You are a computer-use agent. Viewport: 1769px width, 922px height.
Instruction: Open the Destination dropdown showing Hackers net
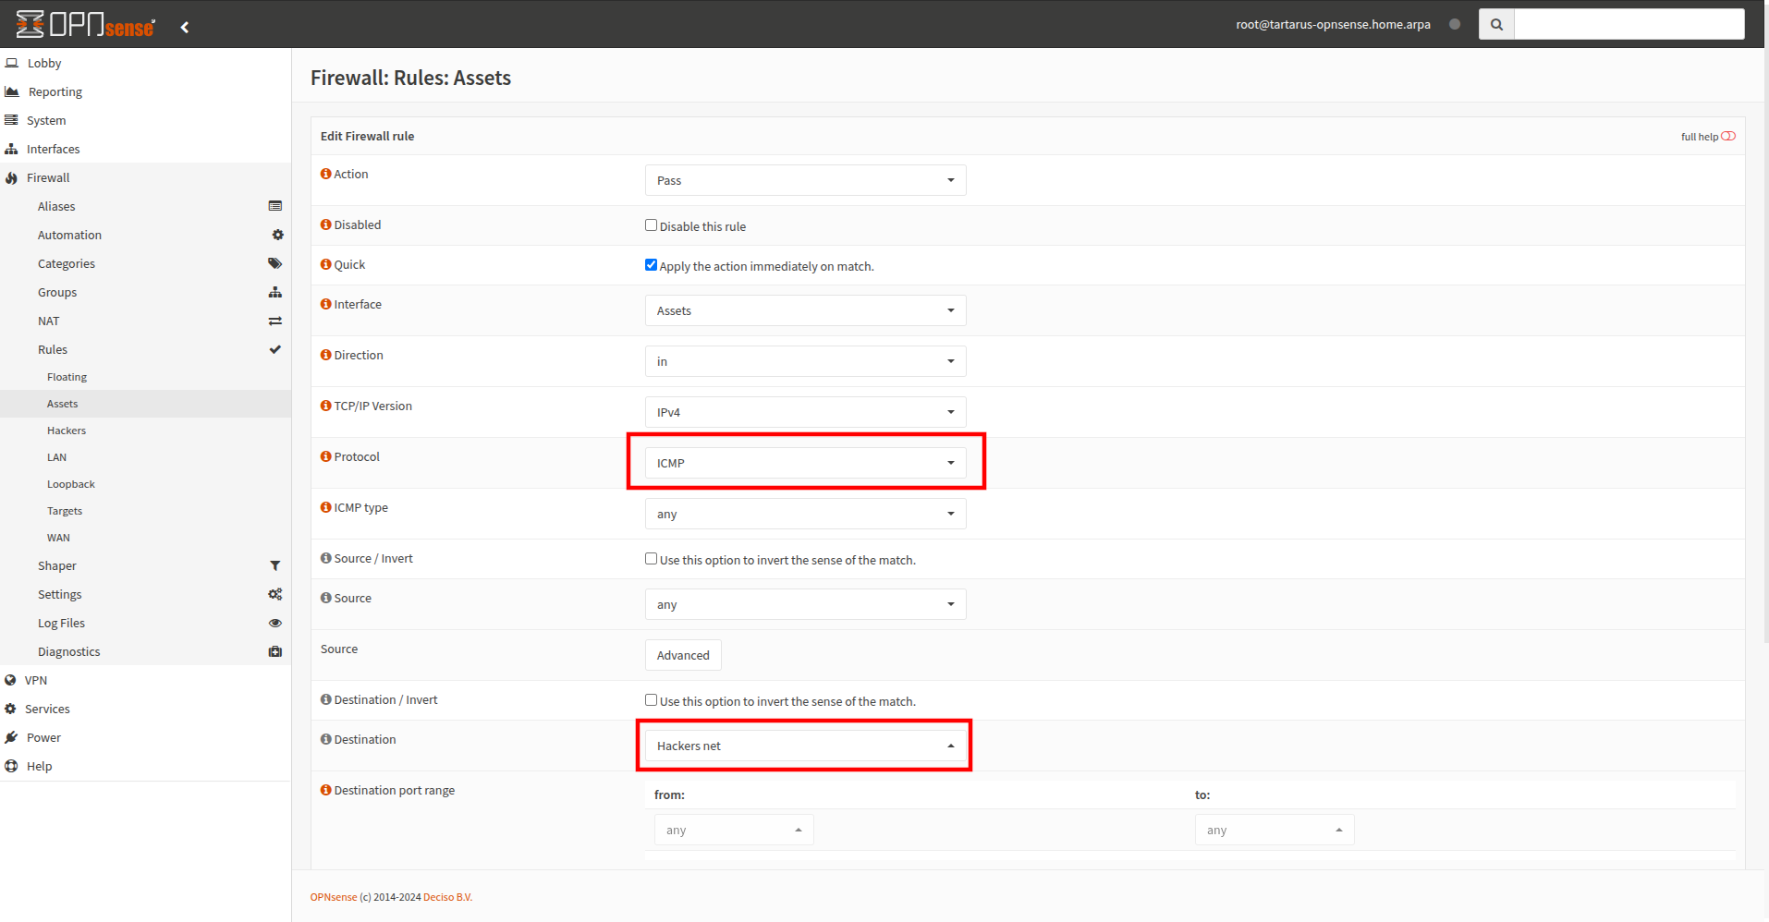coord(805,746)
